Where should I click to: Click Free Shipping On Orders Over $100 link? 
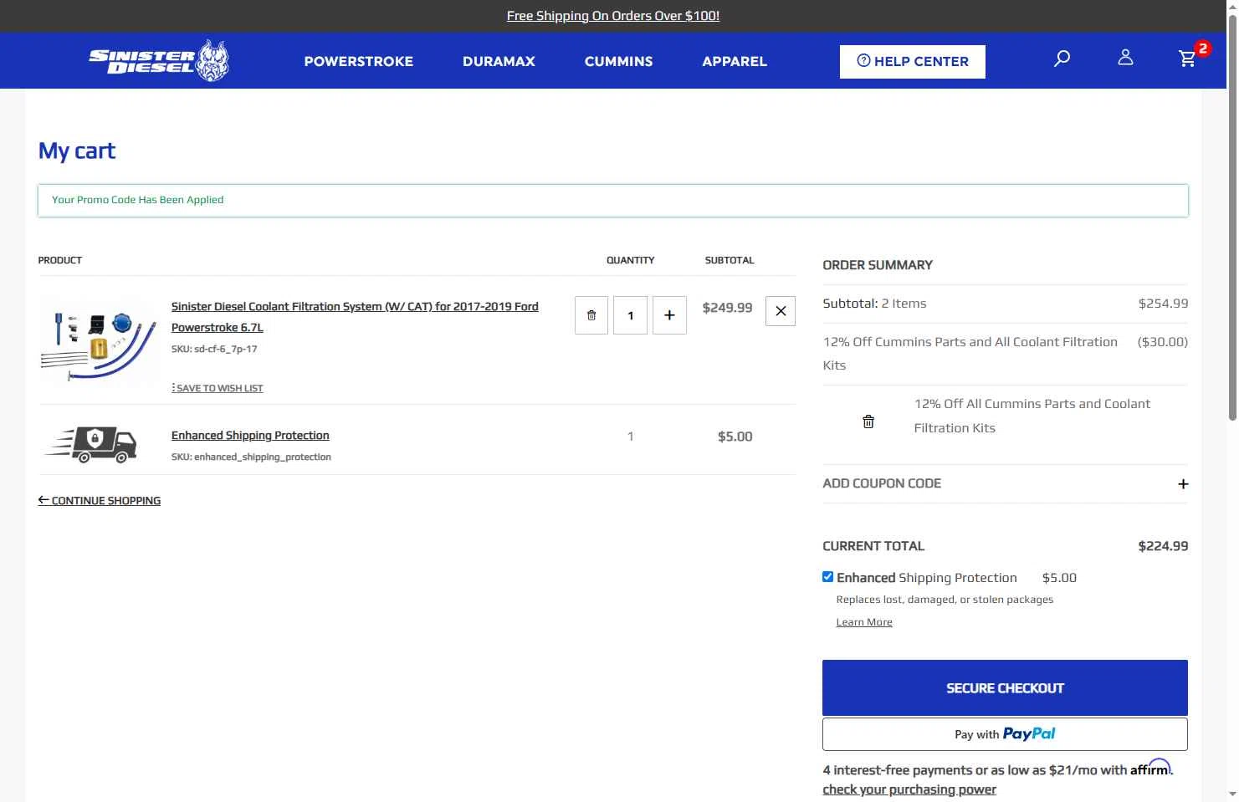(613, 16)
